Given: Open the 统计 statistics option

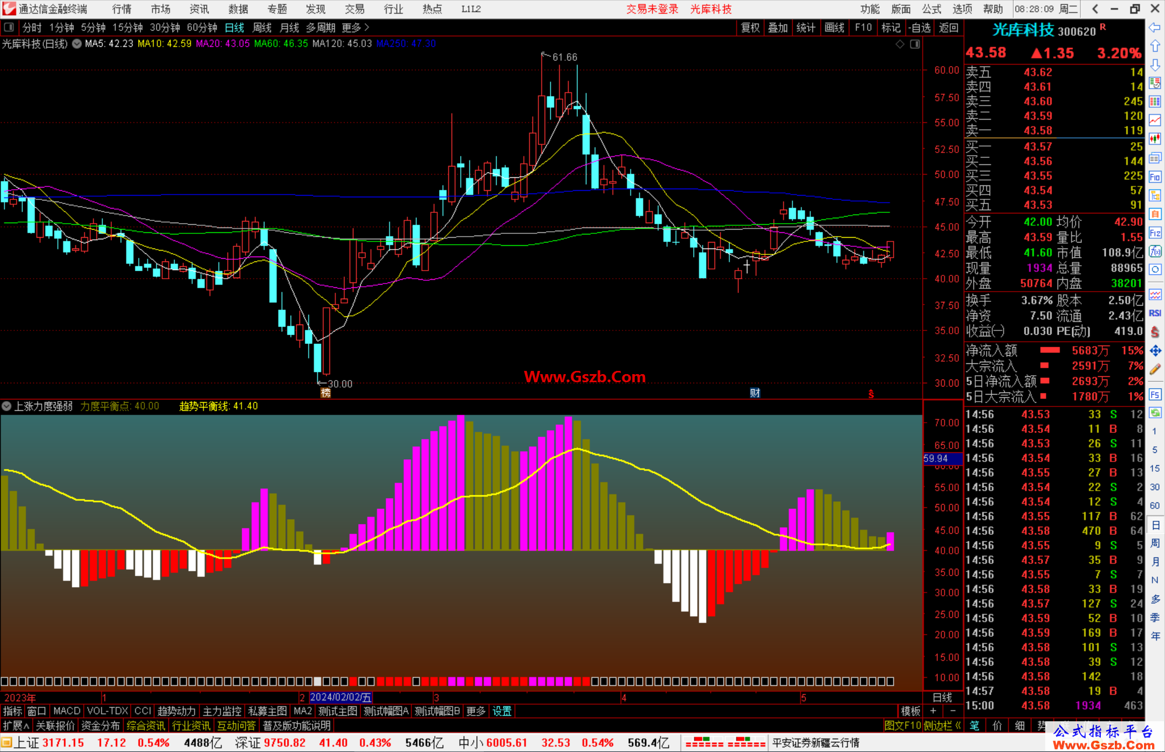Looking at the screenshot, I should 806,27.
